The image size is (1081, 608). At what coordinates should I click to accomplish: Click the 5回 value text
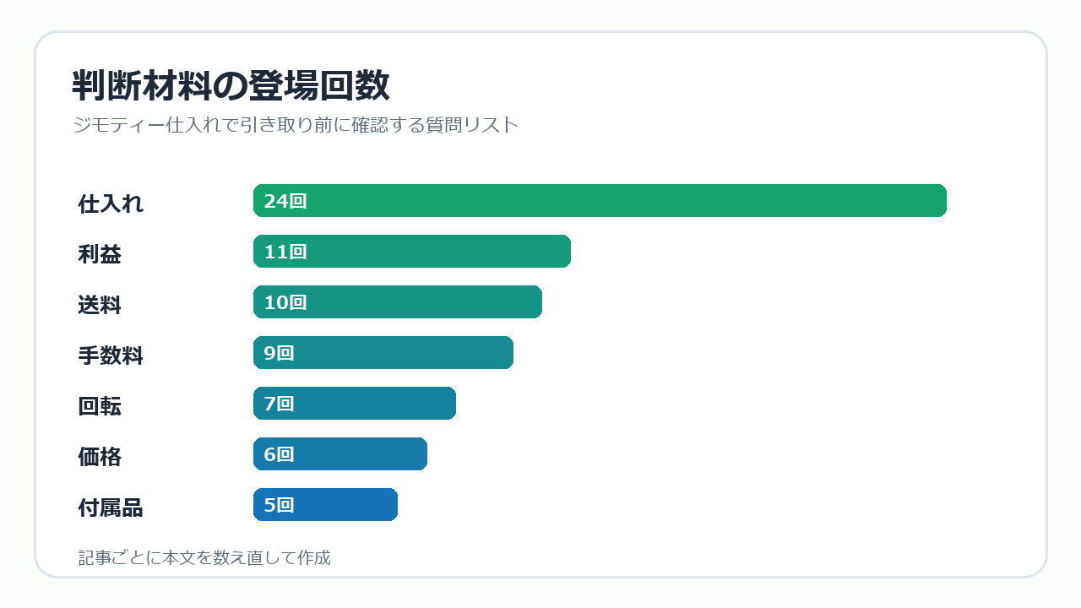pyautogui.click(x=279, y=505)
